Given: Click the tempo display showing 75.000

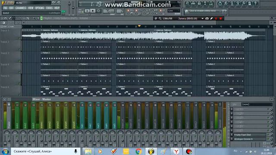Looking at the screenshot, I should point(108,11).
